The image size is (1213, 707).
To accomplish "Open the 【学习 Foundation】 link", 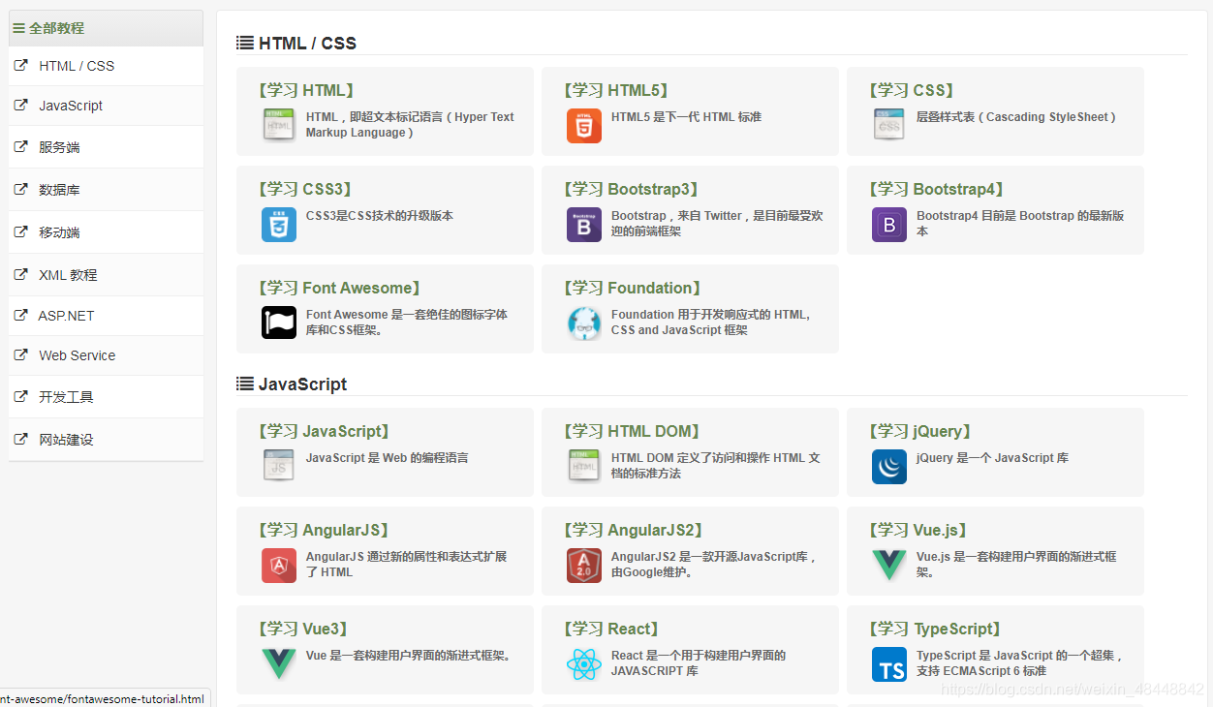I will 631,288.
